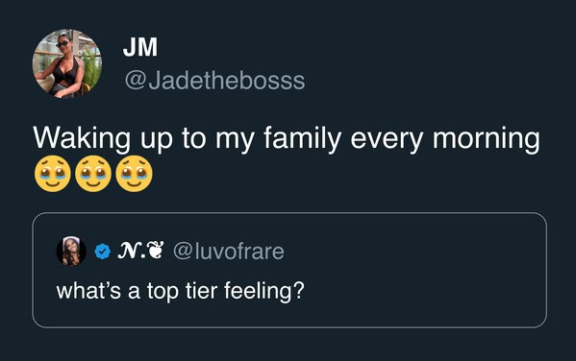Click the word "feeling?" in quoted tweet
This screenshot has height=361, width=576.
click(x=264, y=291)
